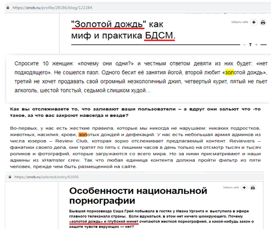Click the plus icon beside 'Особенности национальной' headline

coord(244,188)
